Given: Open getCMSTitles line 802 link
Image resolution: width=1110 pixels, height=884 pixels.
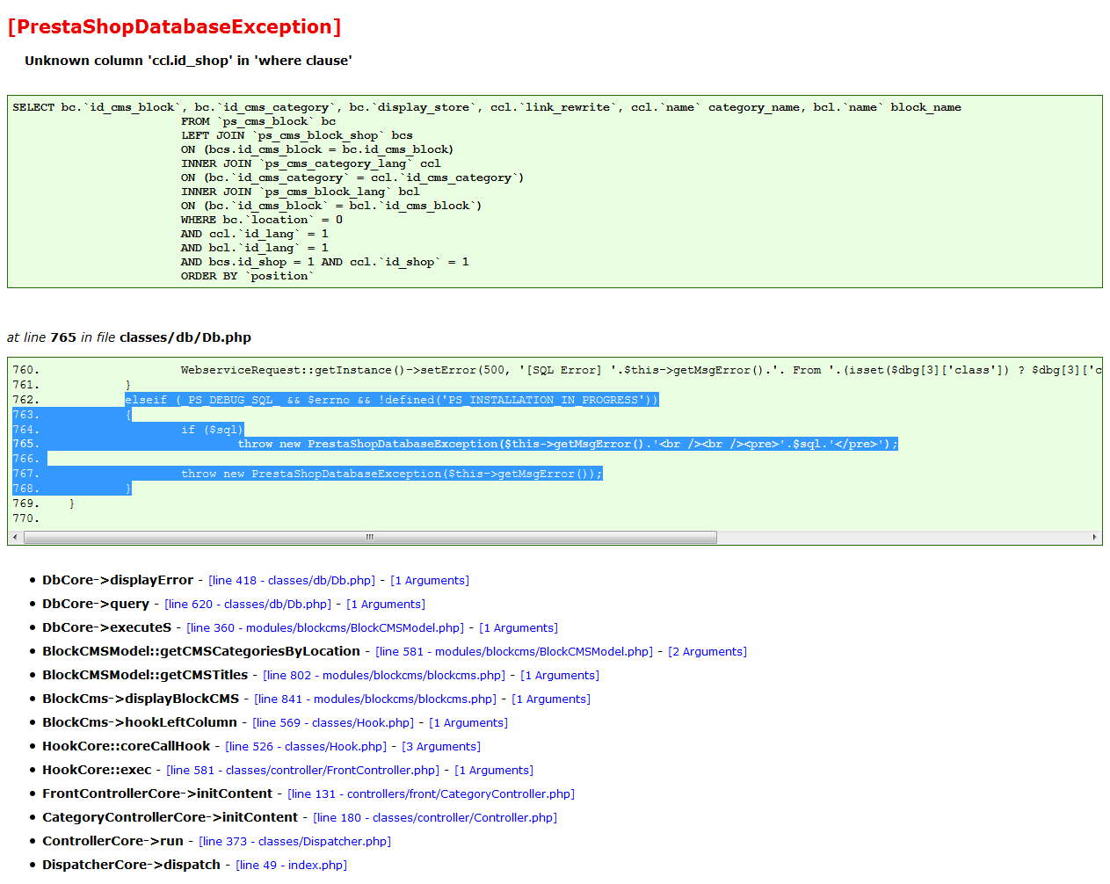Looking at the screenshot, I should 384,676.
